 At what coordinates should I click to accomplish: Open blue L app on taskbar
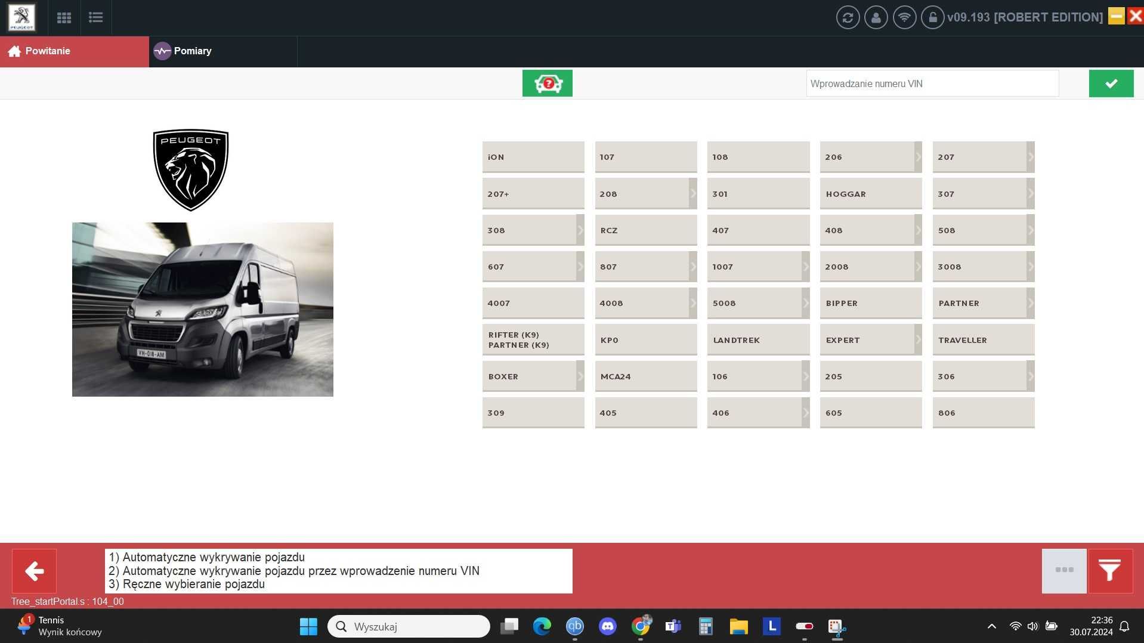click(771, 626)
